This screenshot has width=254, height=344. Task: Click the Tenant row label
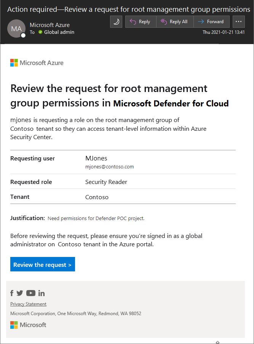(x=20, y=197)
